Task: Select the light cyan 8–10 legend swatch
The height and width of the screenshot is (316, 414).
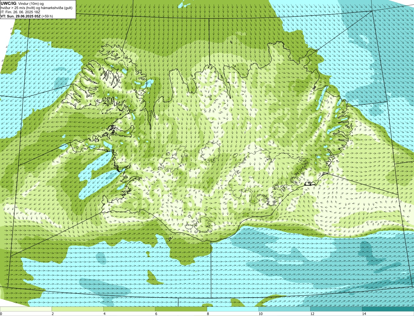Action: [x=233, y=309]
